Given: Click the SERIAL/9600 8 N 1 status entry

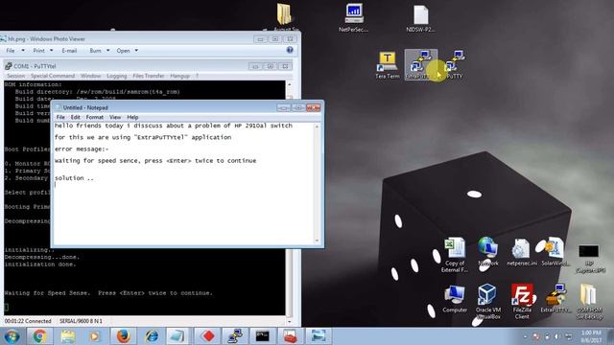Looking at the screenshot, I should (81, 321).
